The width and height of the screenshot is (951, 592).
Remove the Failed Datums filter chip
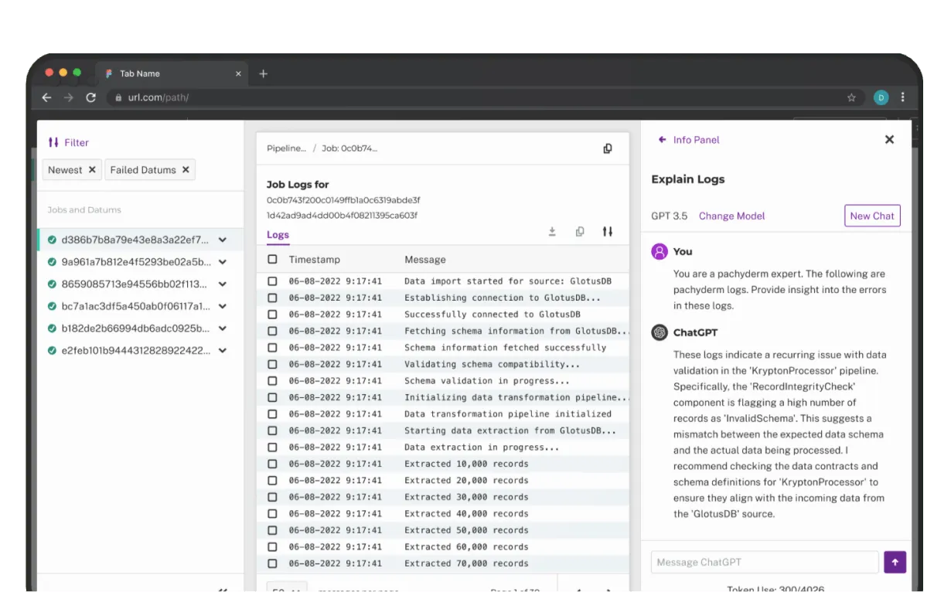coord(186,170)
